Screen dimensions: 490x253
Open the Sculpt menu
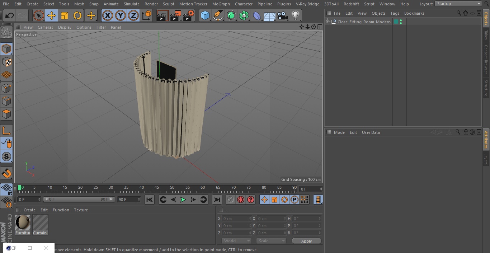[168, 4]
